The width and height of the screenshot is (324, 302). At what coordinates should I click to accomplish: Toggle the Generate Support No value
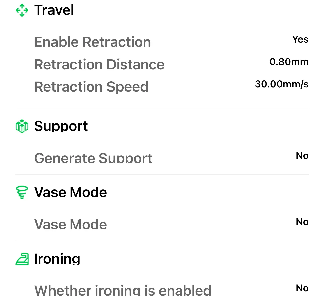302,156
